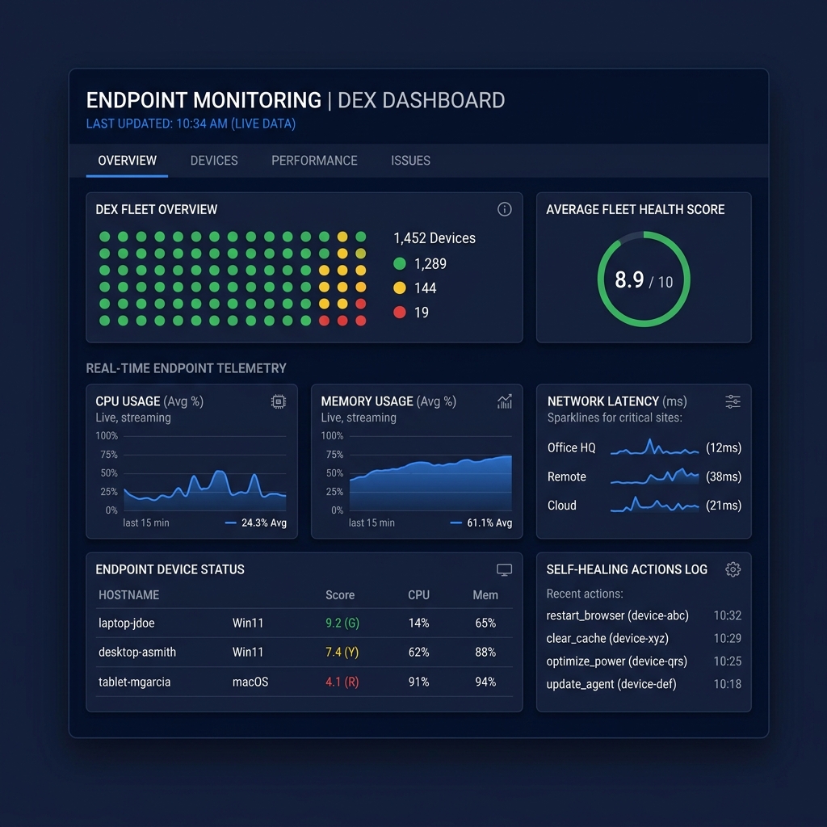827x827 pixels.
Task: Click the 14% CPU cell for laptop-jdoe
Action: click(419, 623)
